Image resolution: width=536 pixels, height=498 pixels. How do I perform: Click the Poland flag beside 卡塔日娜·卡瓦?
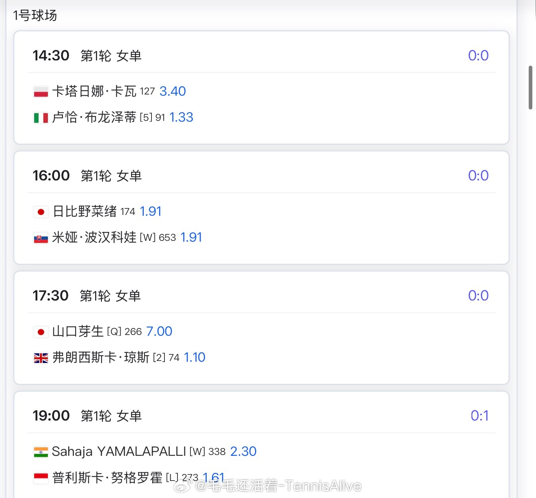click(x=41, y=92)
